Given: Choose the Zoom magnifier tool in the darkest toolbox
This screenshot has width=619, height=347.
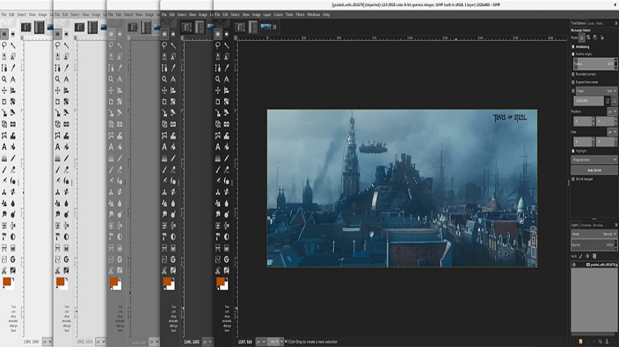Looking at the screenshot, I should click(x=218, y=79).
